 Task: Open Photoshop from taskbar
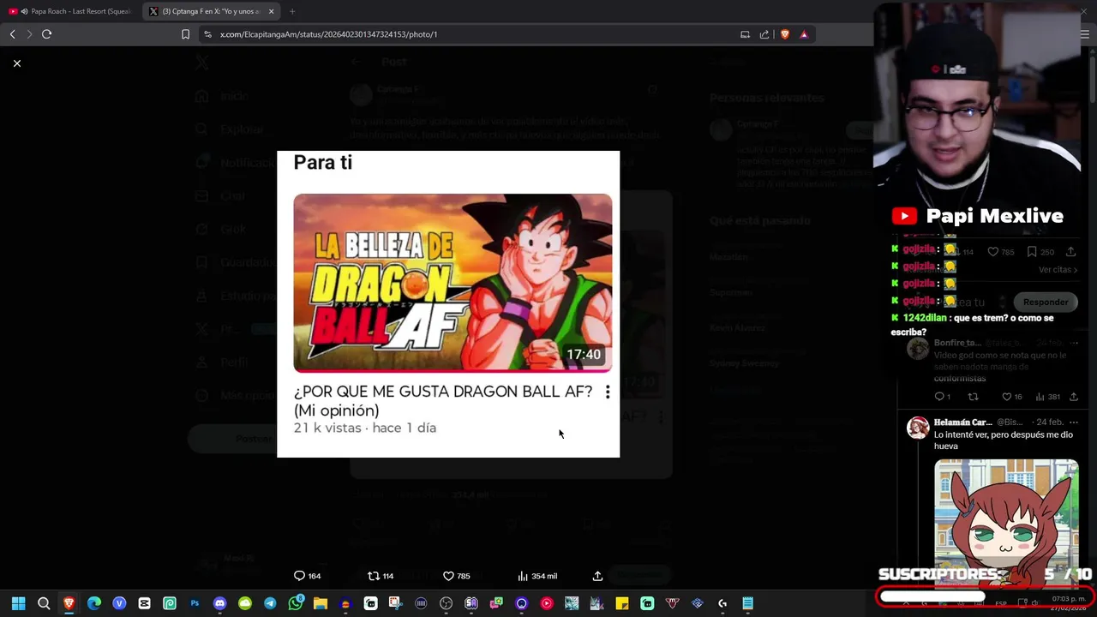pos(195,603)
